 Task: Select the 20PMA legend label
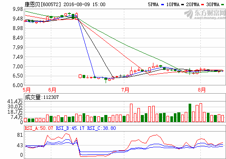[x=193, y=4]
